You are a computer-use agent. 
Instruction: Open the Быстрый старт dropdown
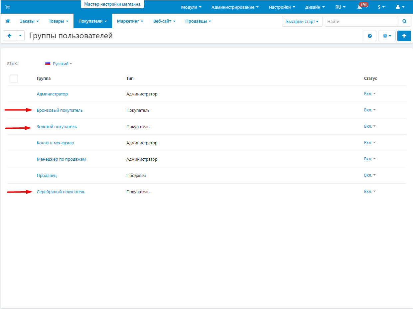(302, 21)
